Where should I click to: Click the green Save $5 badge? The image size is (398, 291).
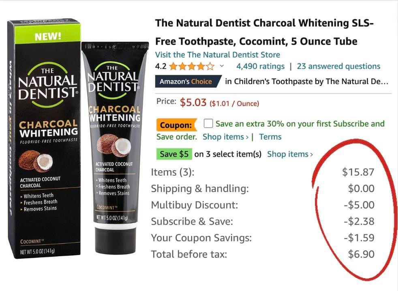[x=174, y=154]
